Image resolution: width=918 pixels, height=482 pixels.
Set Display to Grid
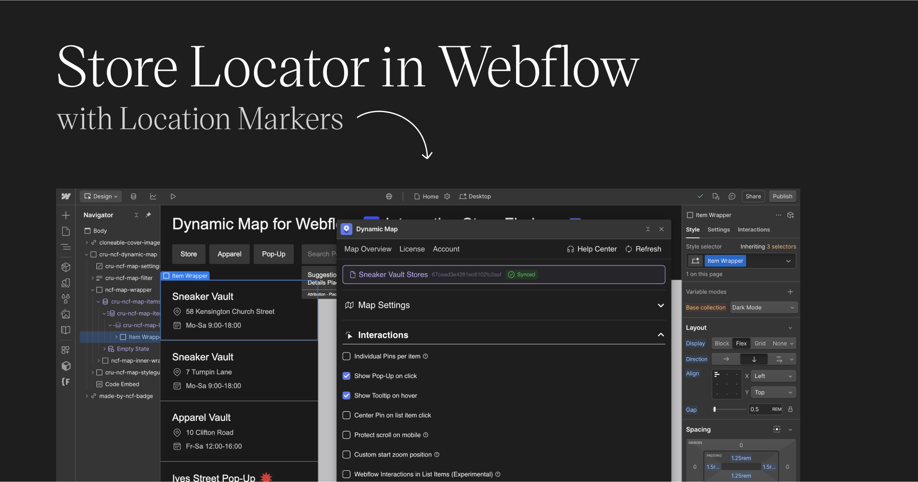pyautogui.click(x=760, y=343)
